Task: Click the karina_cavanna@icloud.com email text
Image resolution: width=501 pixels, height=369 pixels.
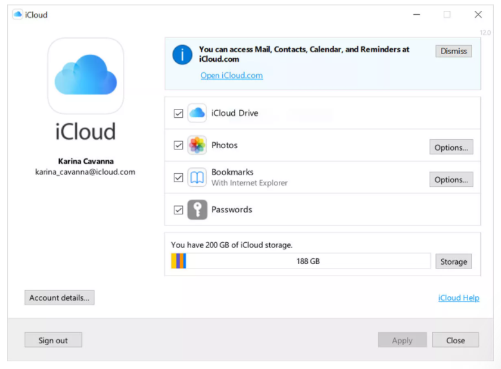Action: click(85, 172)
